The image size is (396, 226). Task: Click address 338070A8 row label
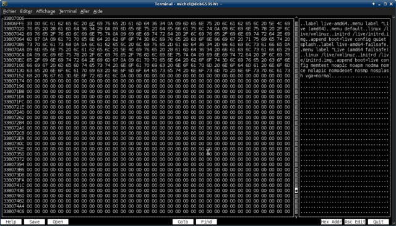(x=14, y=50)
